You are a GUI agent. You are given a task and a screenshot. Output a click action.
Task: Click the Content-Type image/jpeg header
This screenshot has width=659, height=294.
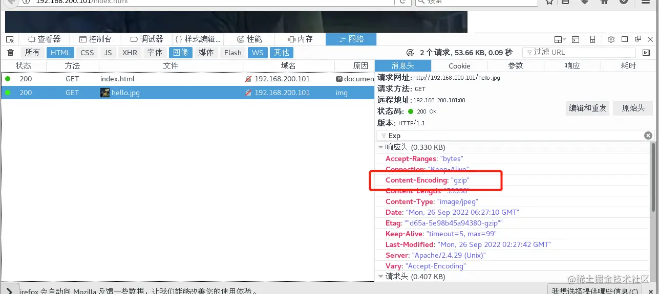(432, 201)
